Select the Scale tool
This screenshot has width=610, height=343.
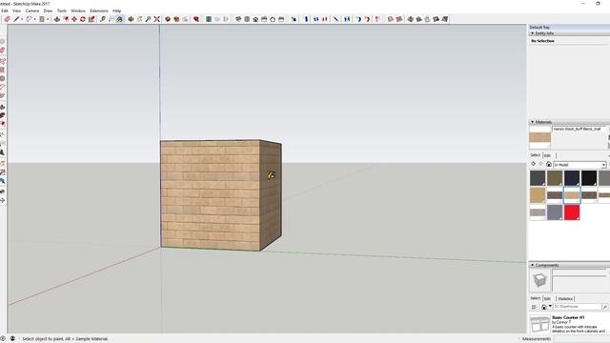[x=91, y=19]
